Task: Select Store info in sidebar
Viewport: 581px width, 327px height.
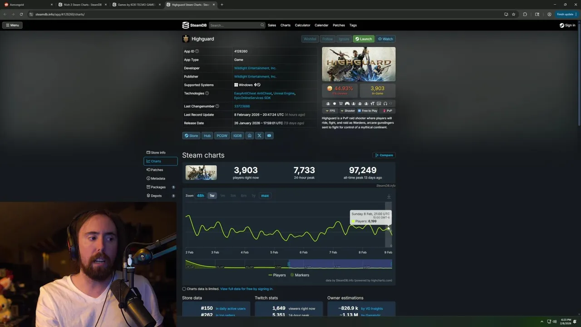Action: [160, 153]
